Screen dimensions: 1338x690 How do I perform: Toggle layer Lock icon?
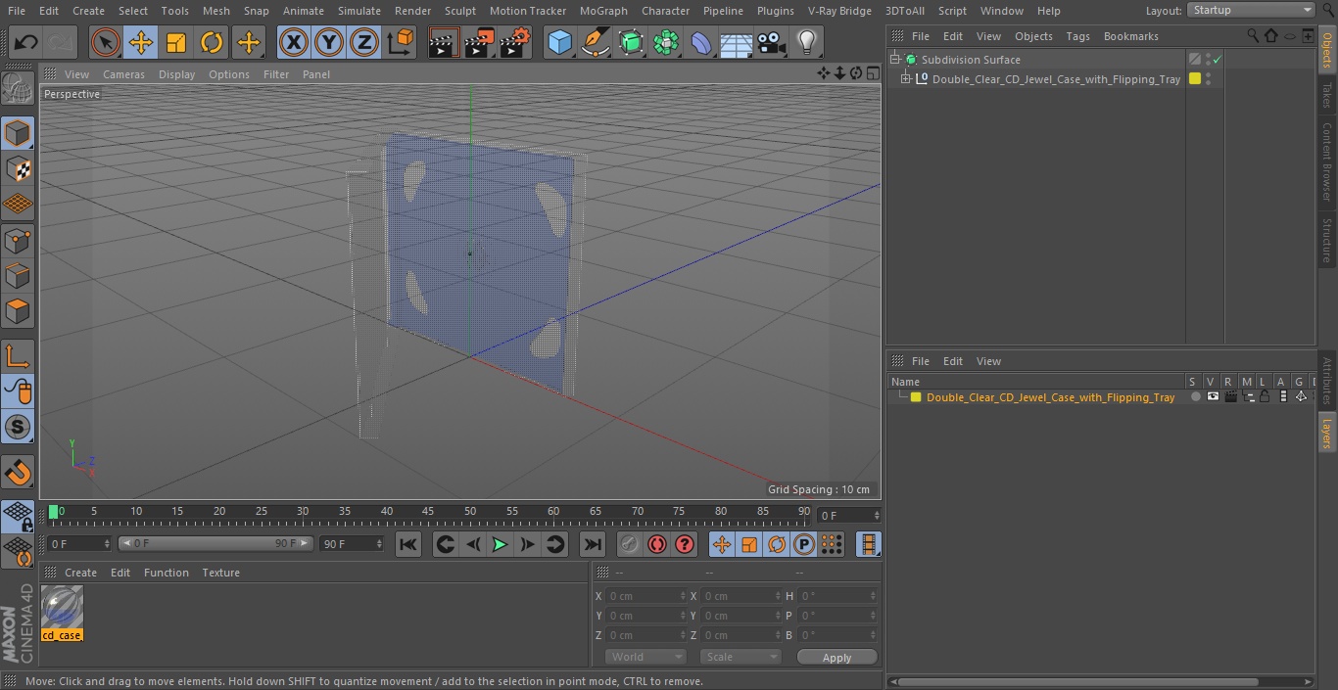(x=1265, y=397)
